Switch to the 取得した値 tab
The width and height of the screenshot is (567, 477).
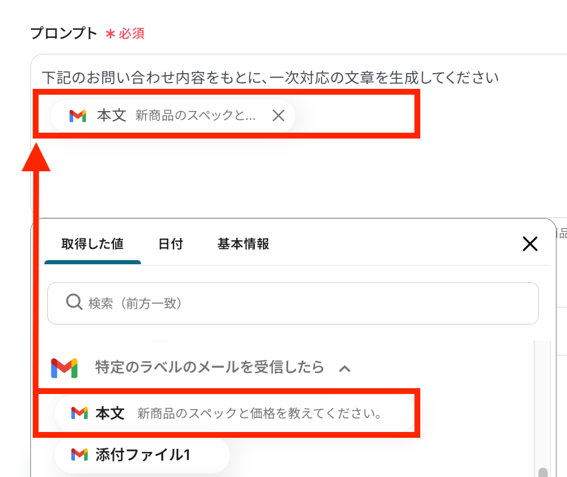click(x=92, y=244)
